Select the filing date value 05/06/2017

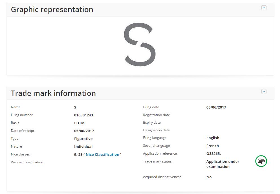tap(216, 107)
